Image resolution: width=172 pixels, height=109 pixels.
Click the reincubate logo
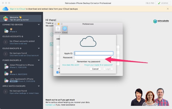[161, 21]
